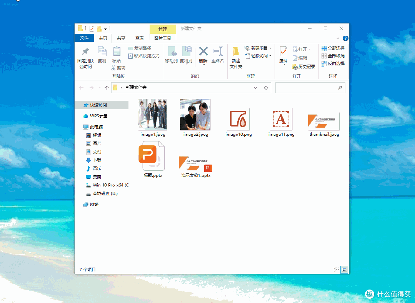Click Select all (全部选择)
Image resolution: width=415 pixels, height=303 pixels.
tap(333, 48)
